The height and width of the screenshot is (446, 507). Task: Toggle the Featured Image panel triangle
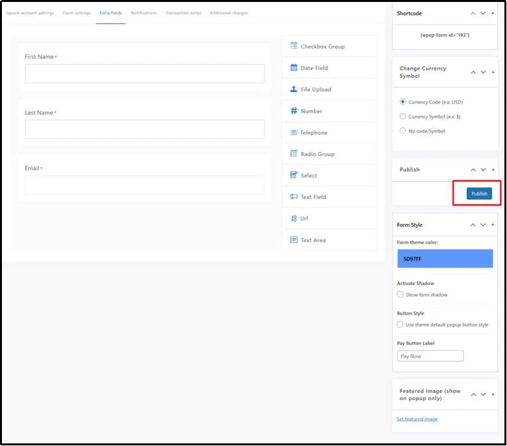[493, 394]
